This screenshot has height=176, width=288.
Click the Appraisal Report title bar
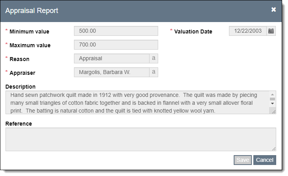tap(138, 11)
